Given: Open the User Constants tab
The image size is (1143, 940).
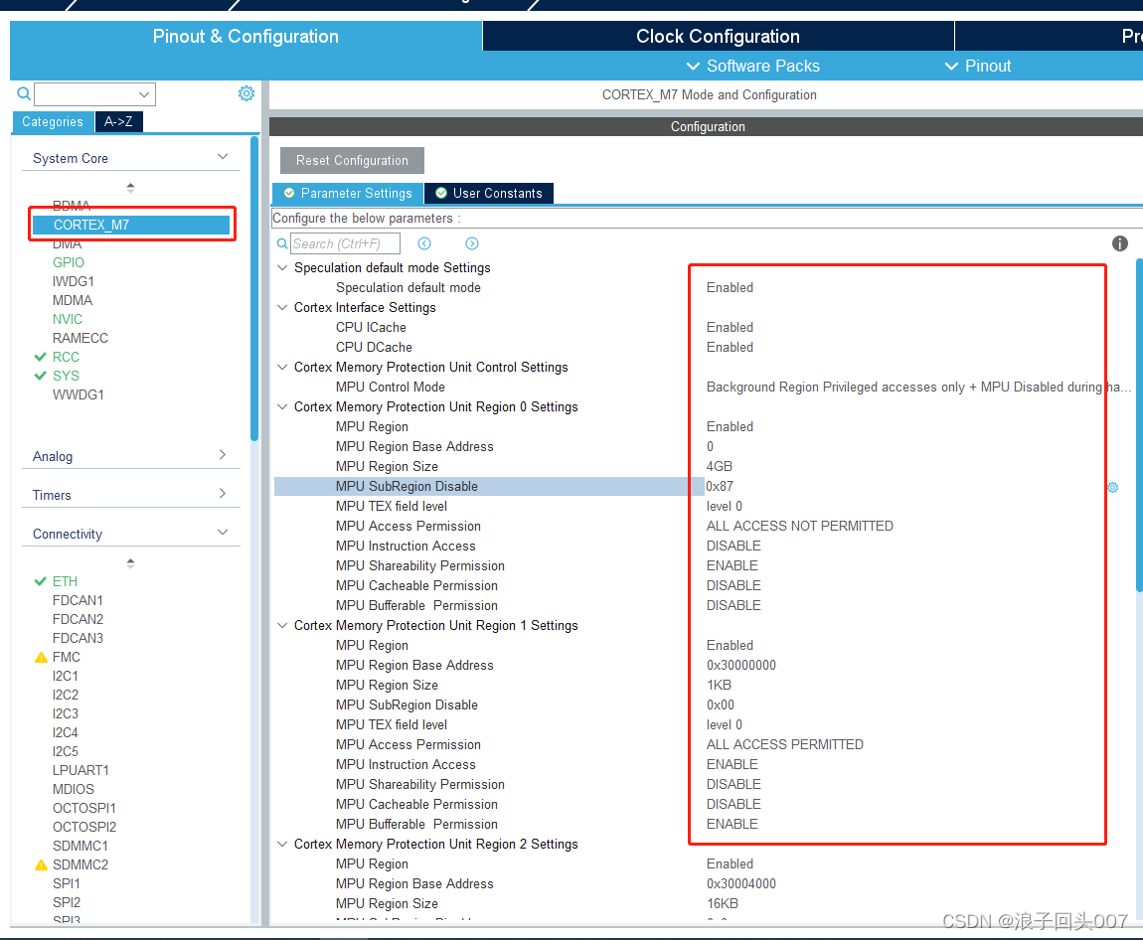Looking at the screenshot, I should [488, 193].
